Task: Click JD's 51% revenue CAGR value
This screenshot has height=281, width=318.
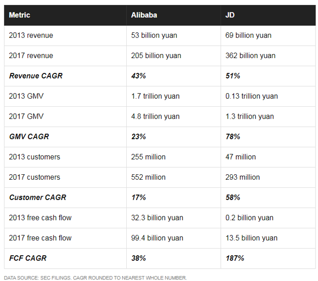Action: click(x=233, y=76)
